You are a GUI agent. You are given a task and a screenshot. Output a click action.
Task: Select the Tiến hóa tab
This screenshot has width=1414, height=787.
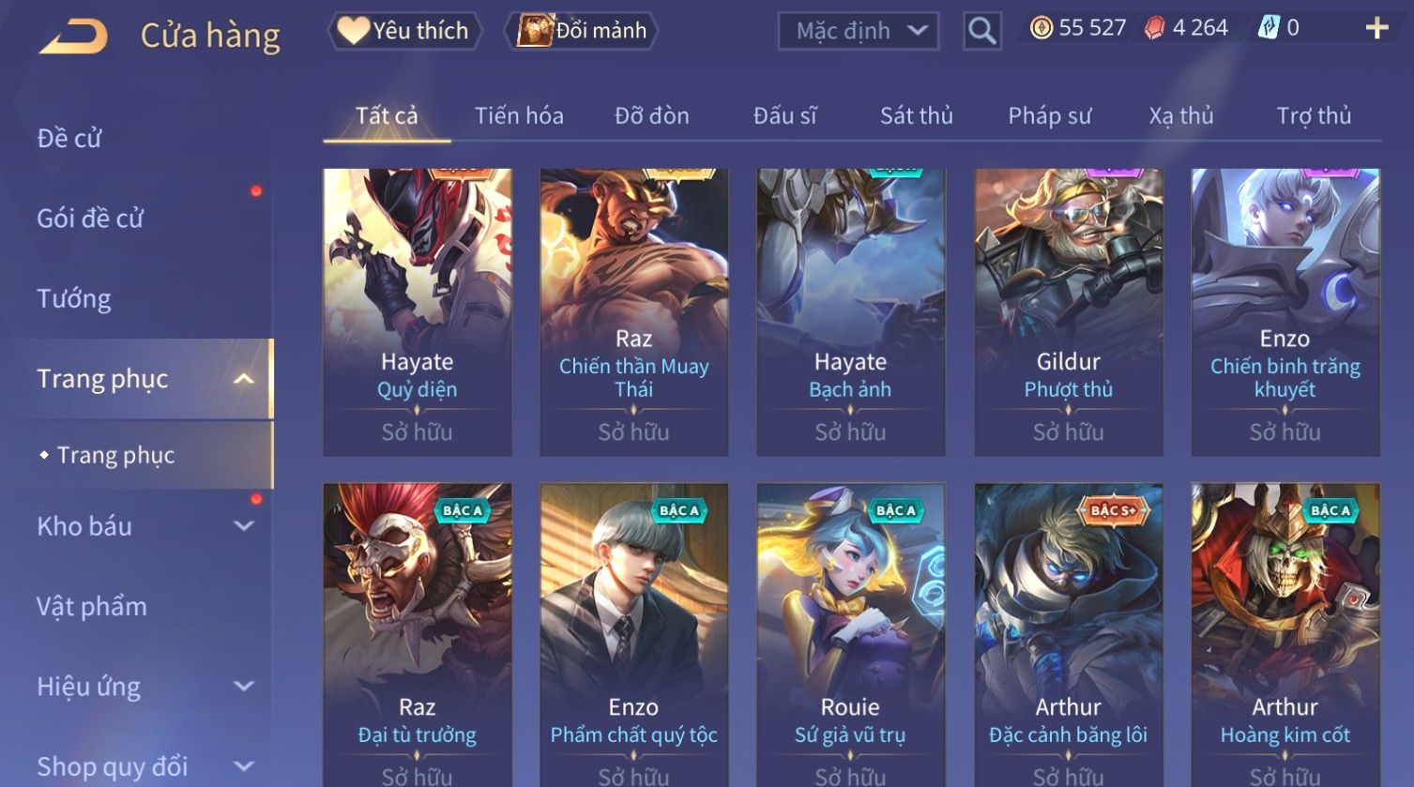pos(519,115)
